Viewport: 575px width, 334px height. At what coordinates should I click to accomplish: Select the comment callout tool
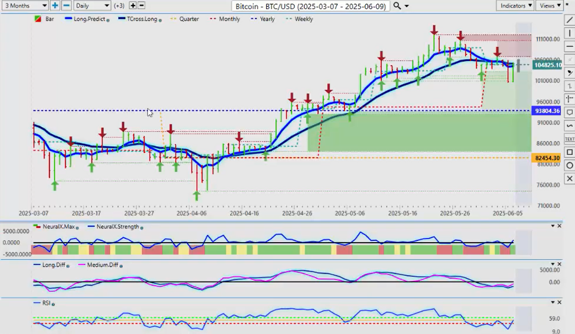coord(569,112)
